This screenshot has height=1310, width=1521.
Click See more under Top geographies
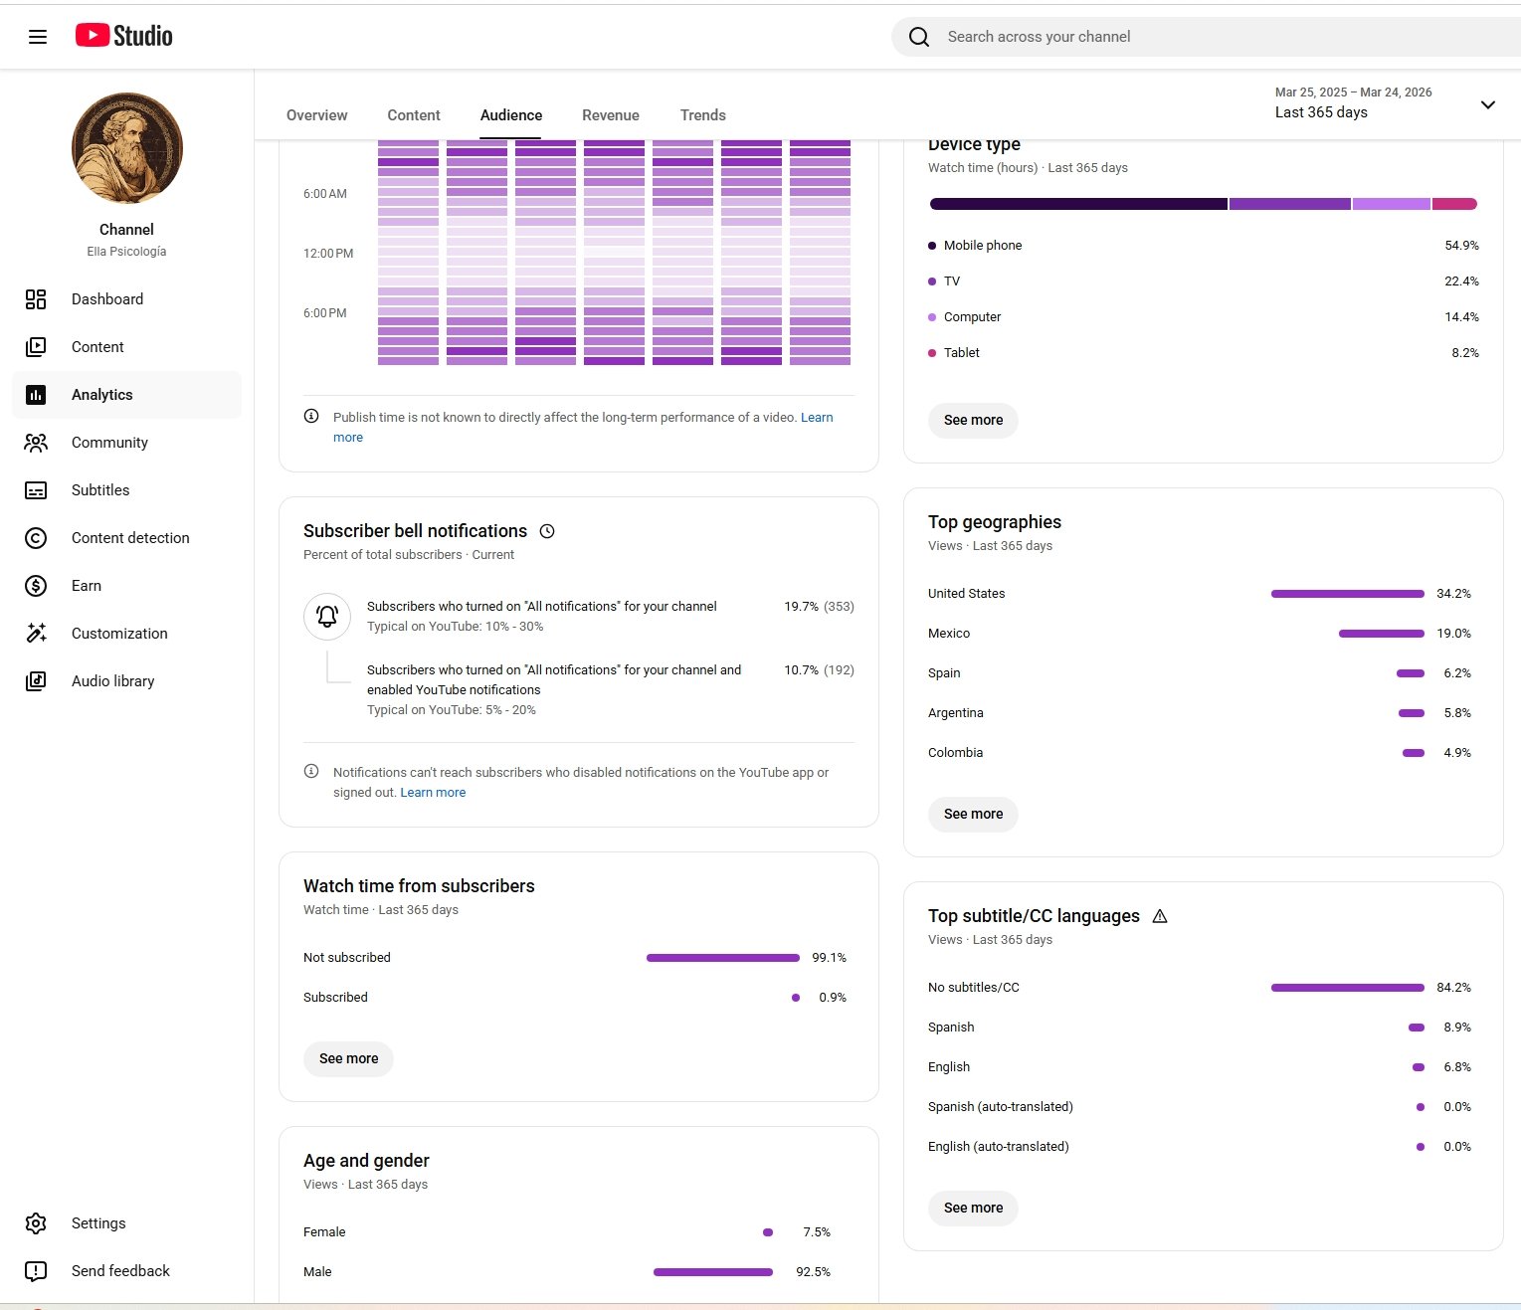point(973,814)
